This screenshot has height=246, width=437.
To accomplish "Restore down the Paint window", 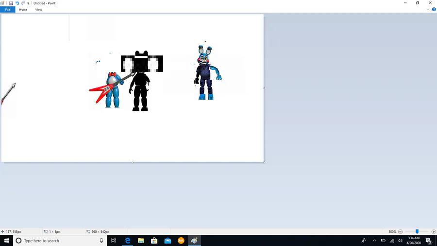I will click(x=418, y=3).
